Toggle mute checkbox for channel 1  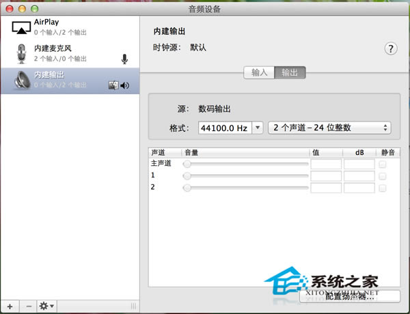pos(383,176)
